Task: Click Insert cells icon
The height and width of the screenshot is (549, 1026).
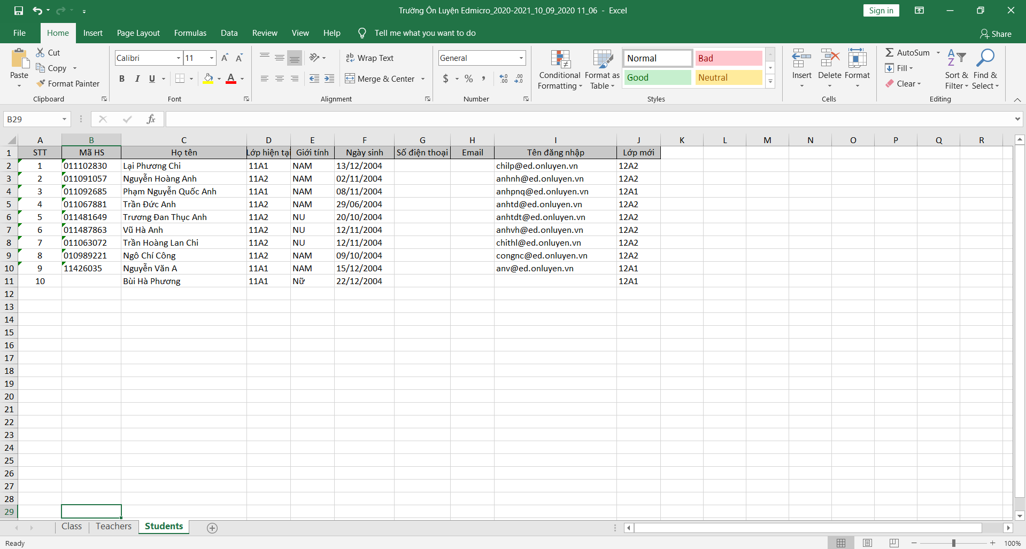Action: coord(801,59)
